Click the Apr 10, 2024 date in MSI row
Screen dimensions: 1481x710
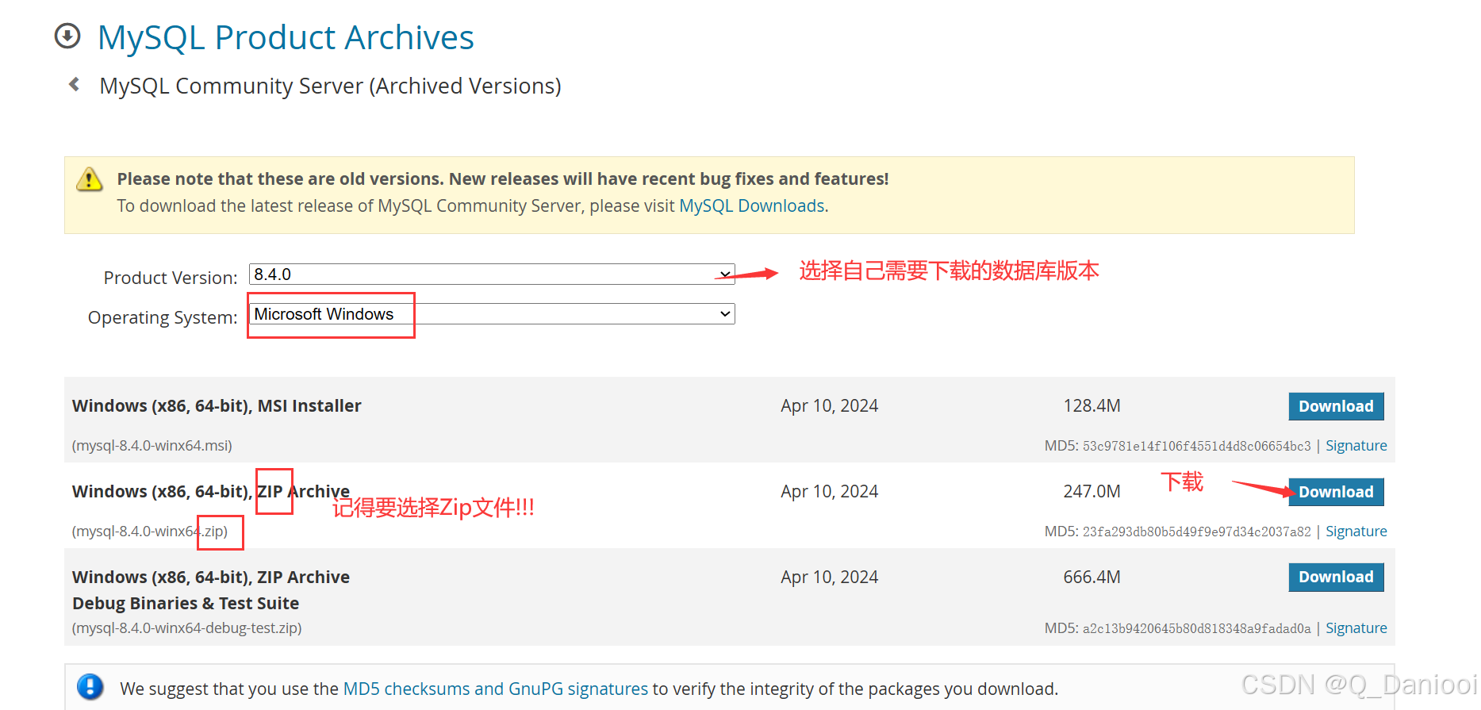[x=829, y=406]
